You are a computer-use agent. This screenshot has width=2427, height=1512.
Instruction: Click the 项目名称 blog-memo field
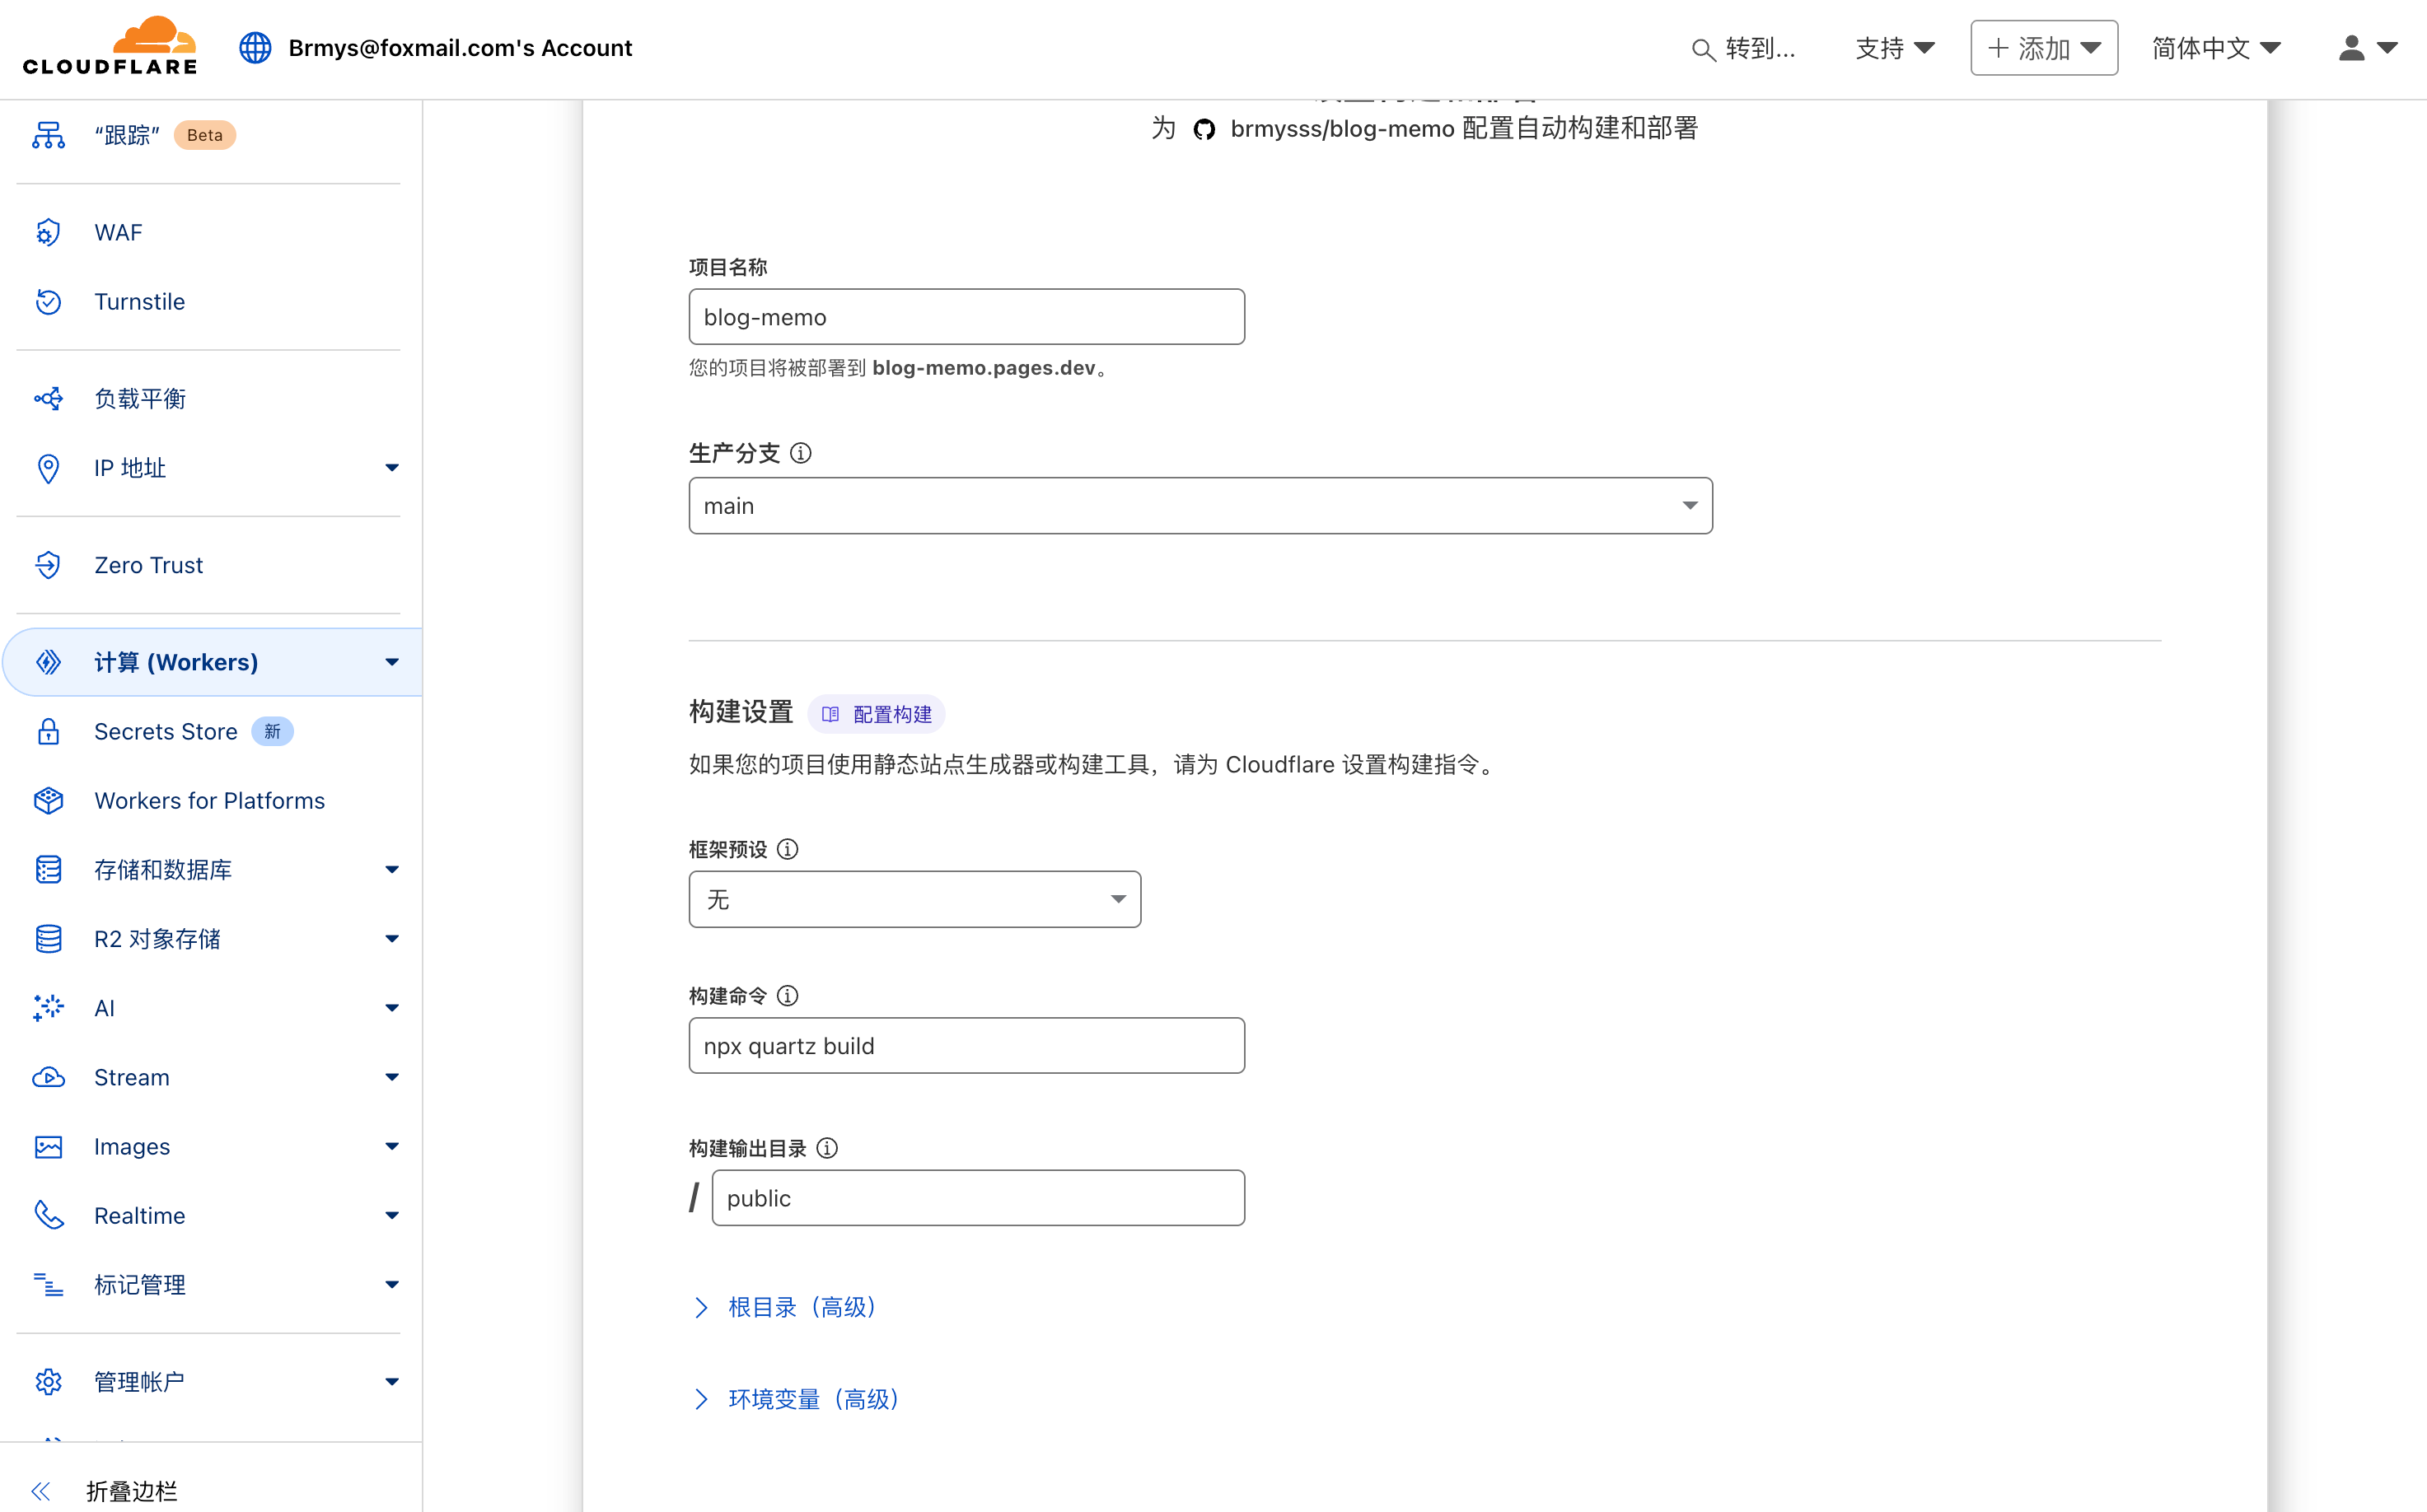click(966, 317)
